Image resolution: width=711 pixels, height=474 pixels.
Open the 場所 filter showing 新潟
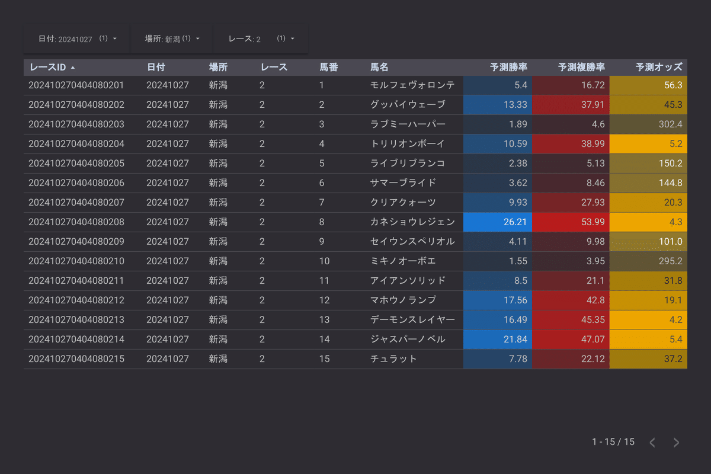pos(171,38)
